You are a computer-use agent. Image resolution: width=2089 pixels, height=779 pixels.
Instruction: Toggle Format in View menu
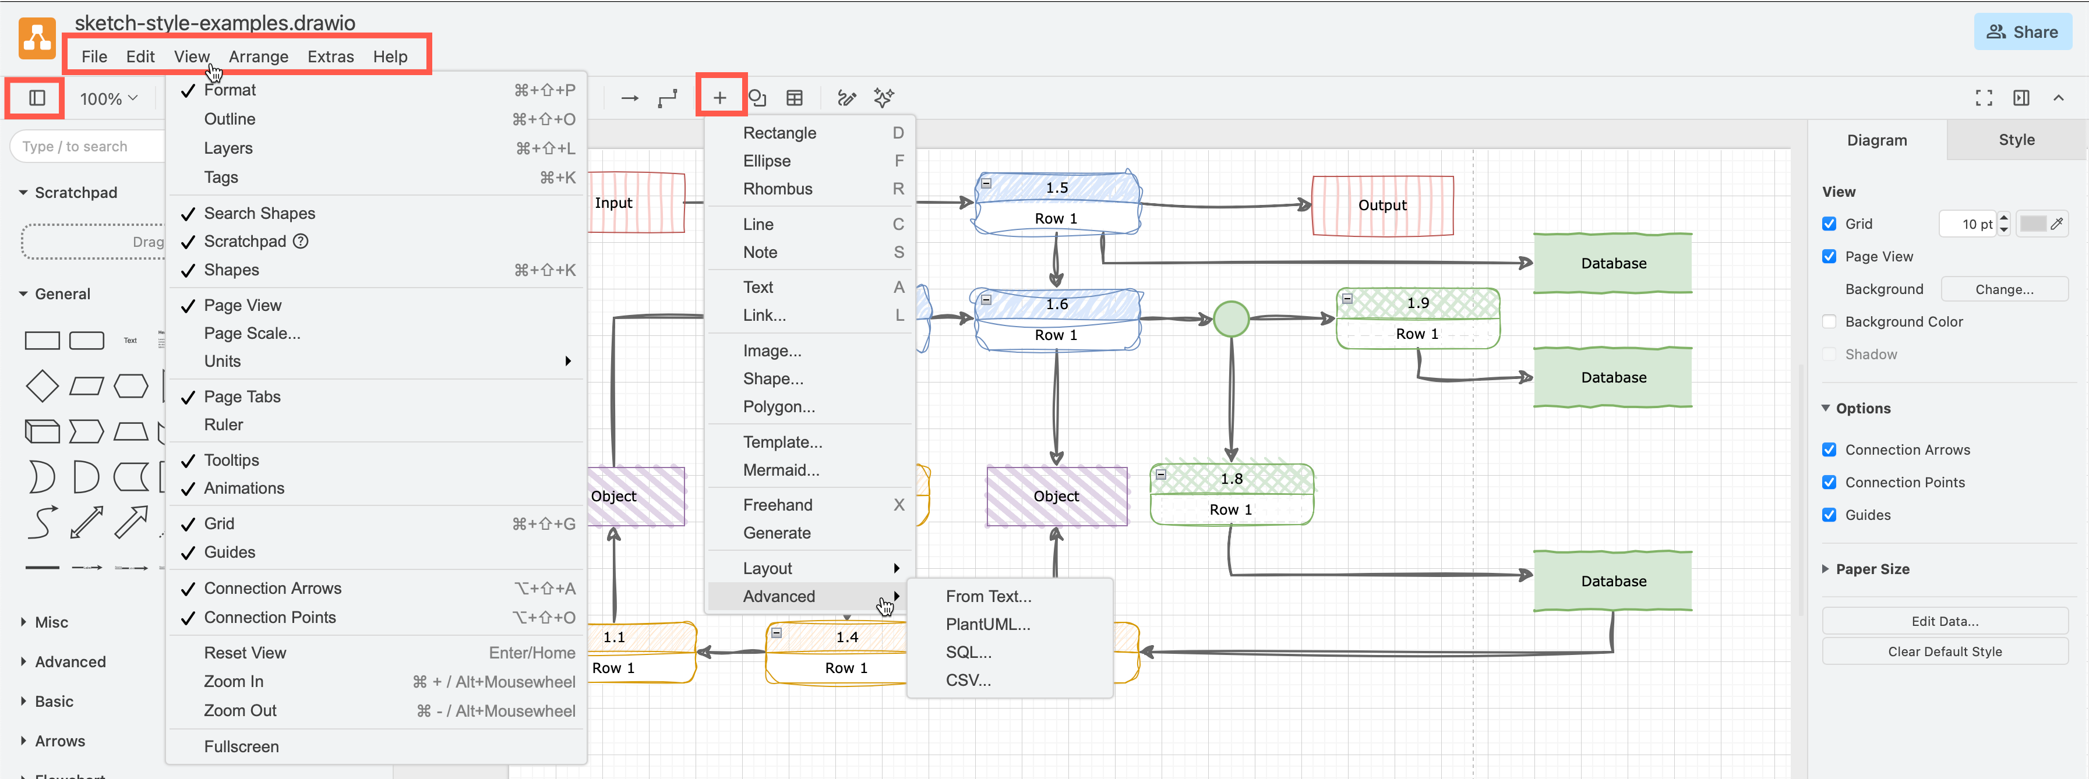(x=377, y=90)
